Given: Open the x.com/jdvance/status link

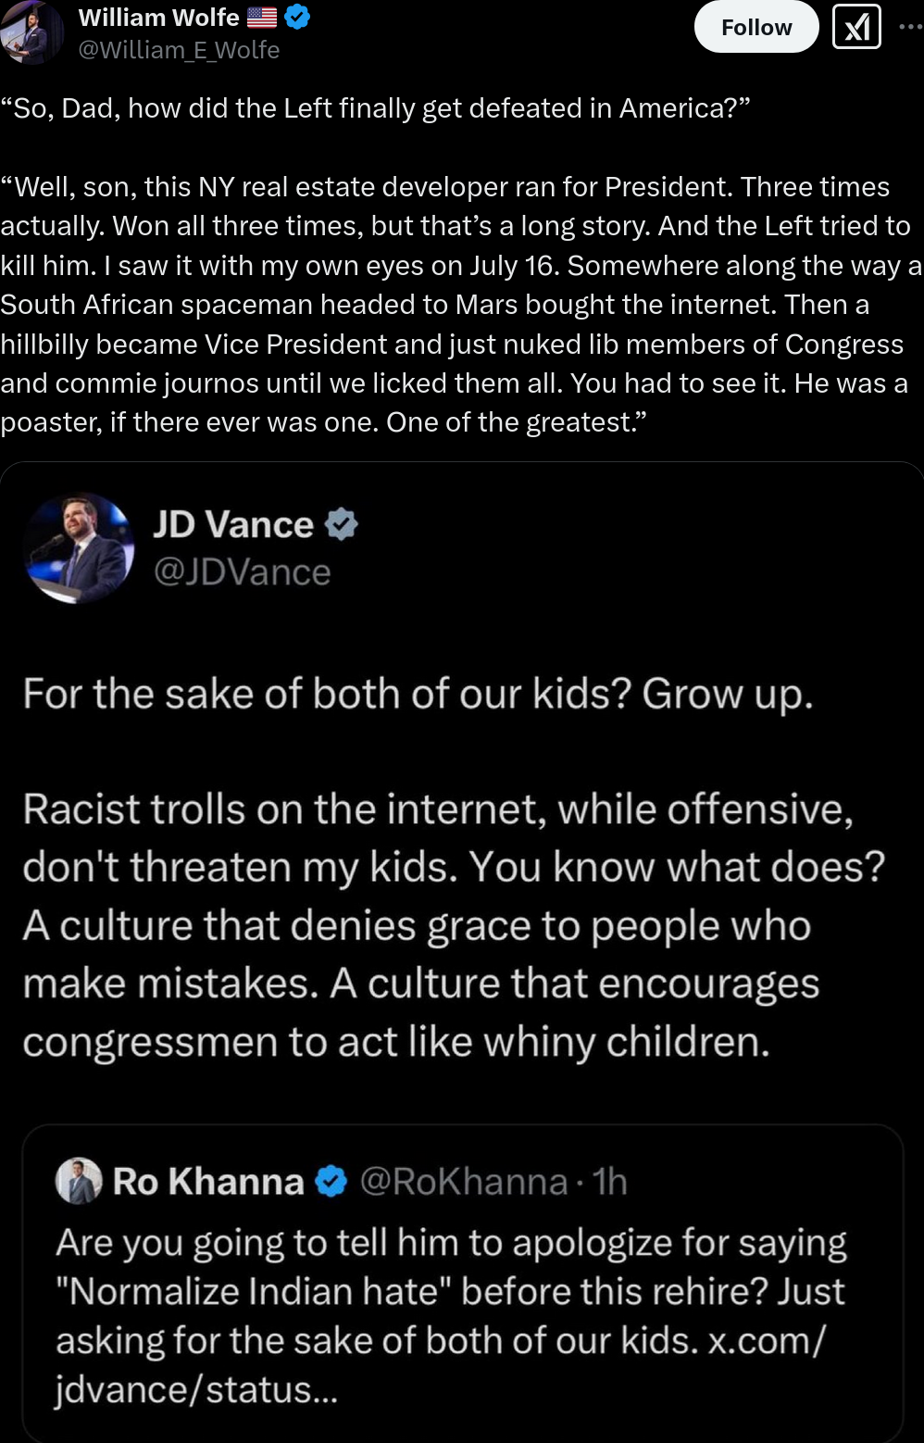Looking at the screenshot, I should click(x=441, y=1365).
